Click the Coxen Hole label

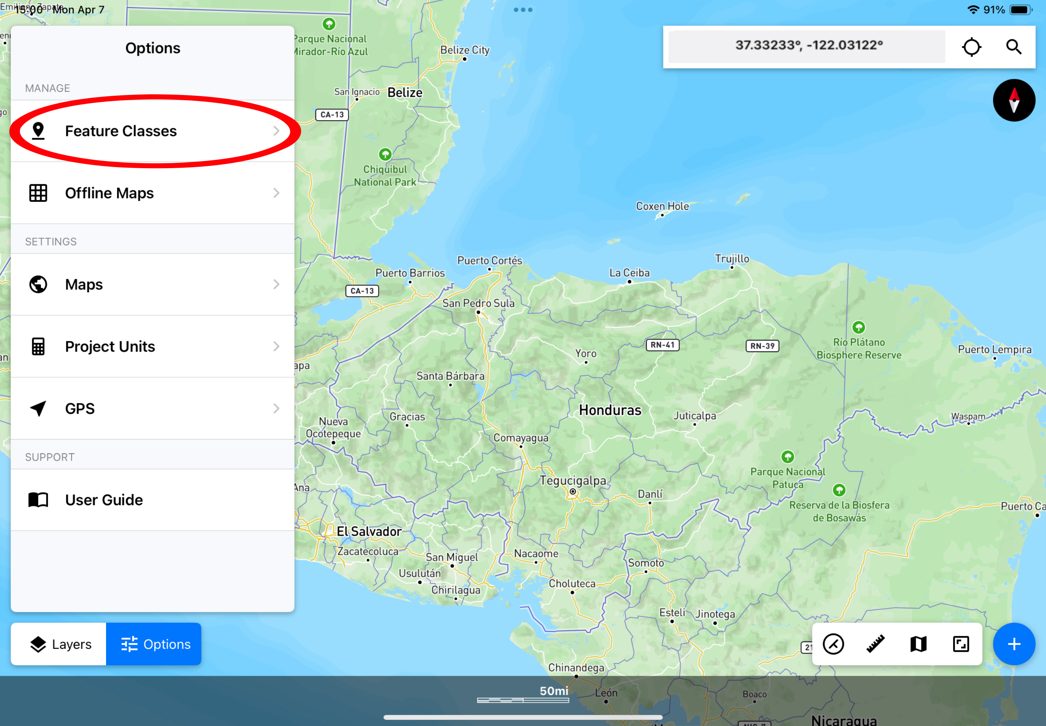[x=662, y=206]
